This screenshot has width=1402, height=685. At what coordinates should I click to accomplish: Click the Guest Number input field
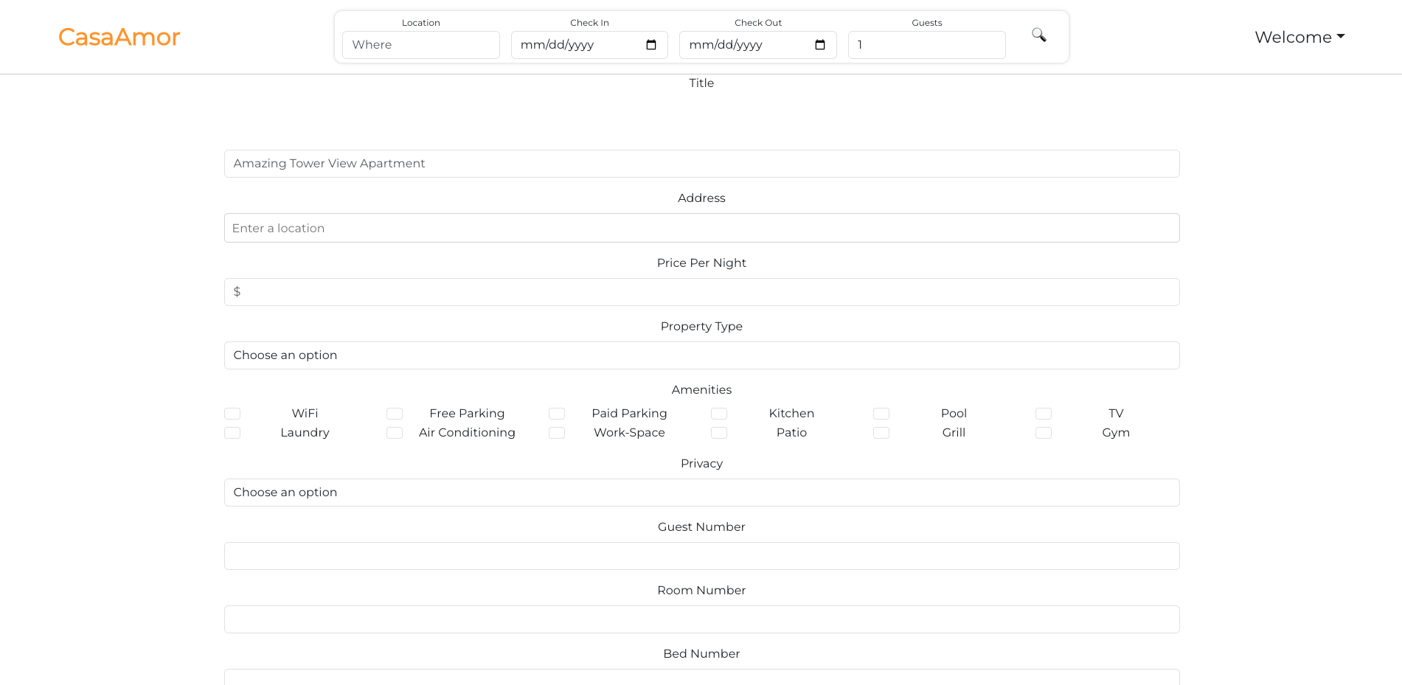coord(701,555)
